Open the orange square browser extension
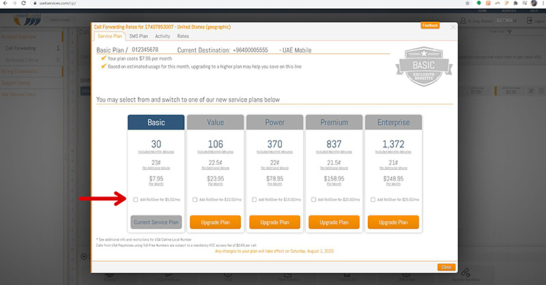 point(488,3)
